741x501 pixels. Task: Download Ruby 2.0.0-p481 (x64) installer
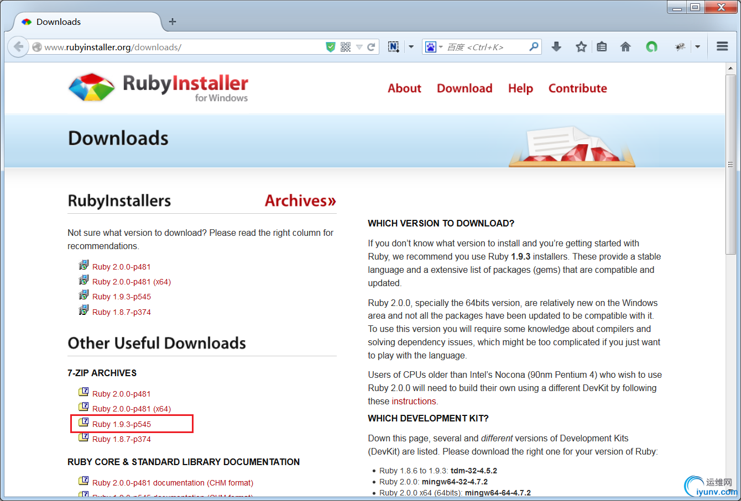[132, 282]
